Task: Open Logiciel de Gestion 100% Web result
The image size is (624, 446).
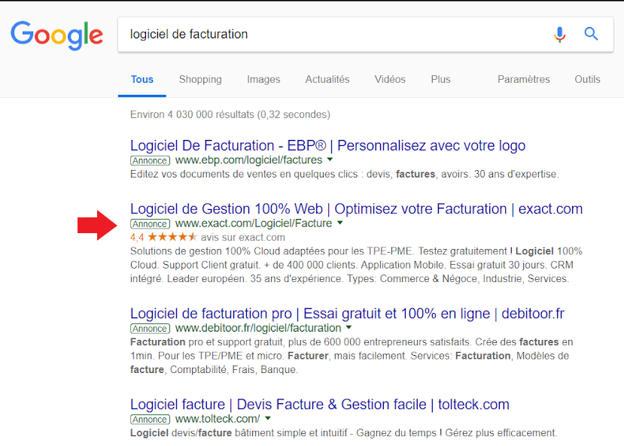Action: coord(356,209)
